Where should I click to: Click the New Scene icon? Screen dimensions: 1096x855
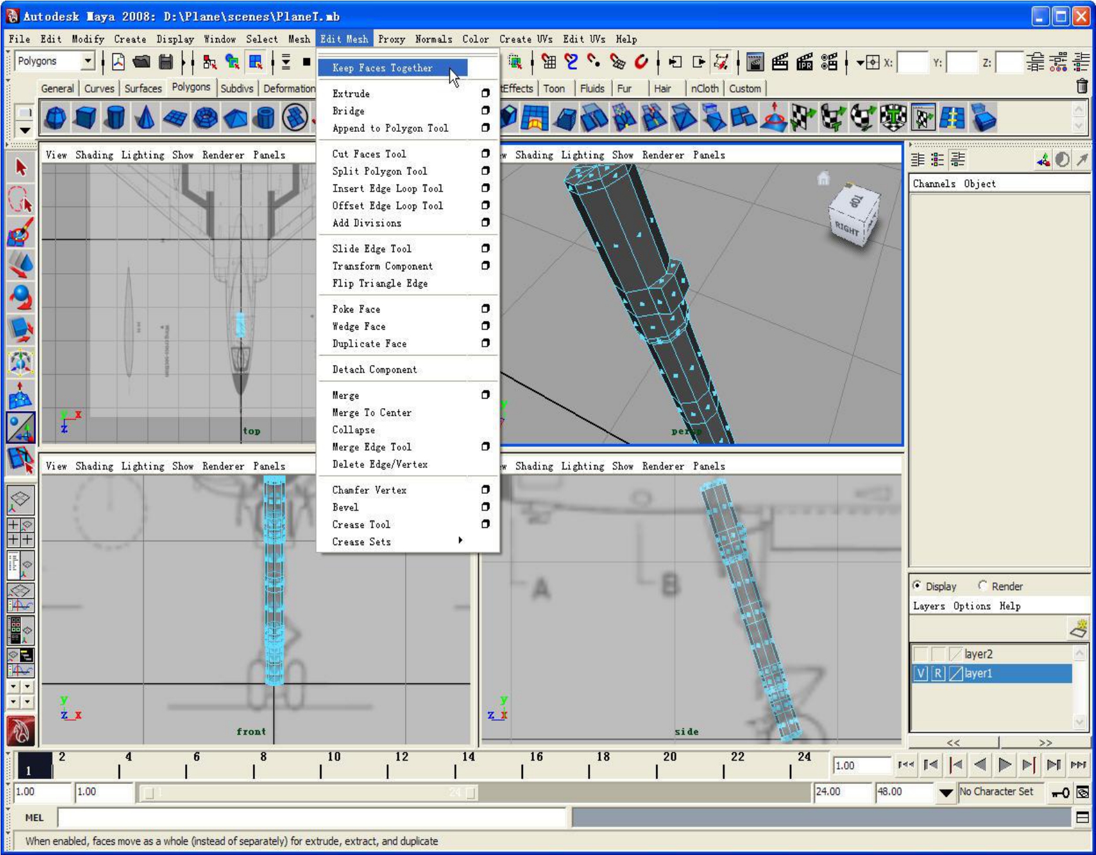point(118,61)
